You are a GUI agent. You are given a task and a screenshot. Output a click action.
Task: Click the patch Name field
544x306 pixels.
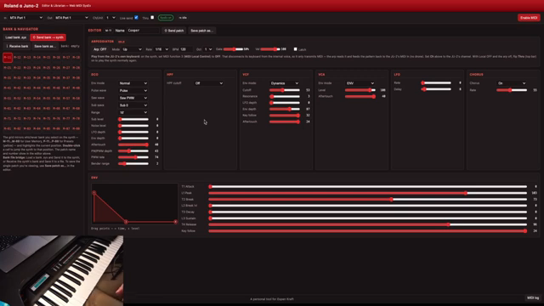coord(143,31)
